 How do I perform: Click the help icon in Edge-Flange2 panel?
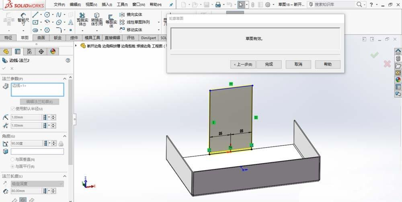[x=68, y=60]
